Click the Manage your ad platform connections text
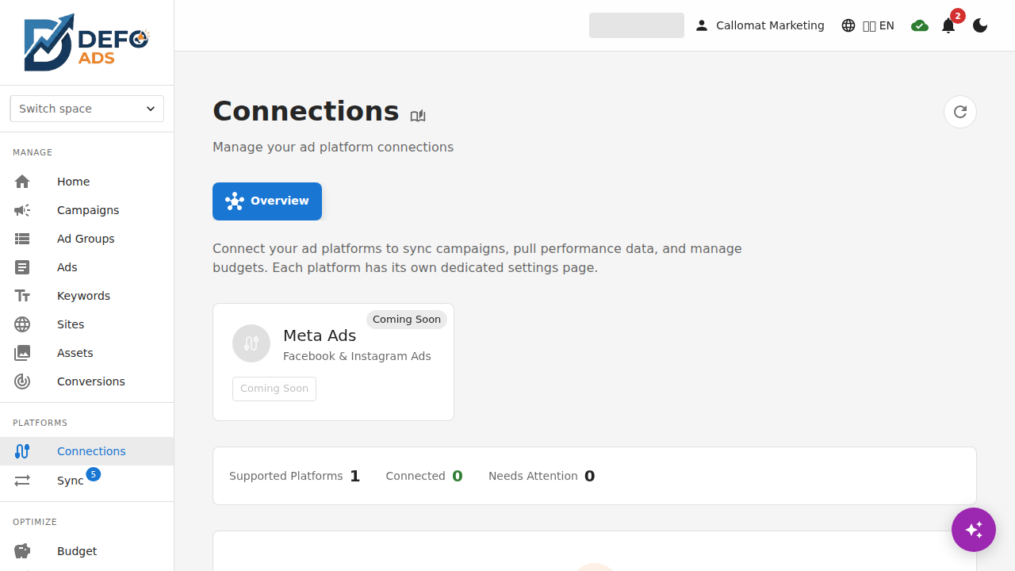This screenshot has height=571, width=1015. point(333,147)
